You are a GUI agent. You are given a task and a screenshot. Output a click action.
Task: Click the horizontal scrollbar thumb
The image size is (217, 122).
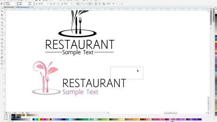tap(171, 113)
